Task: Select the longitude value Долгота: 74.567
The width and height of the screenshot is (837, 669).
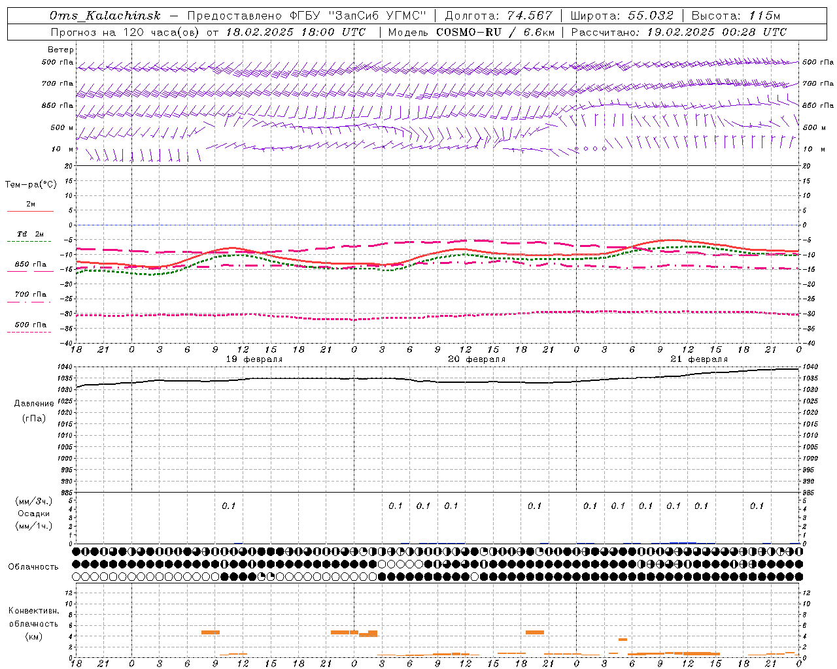Action: click(498, 16)
